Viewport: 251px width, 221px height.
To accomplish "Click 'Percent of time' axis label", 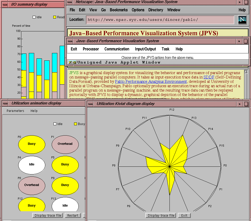I will (x=21, y=26).
